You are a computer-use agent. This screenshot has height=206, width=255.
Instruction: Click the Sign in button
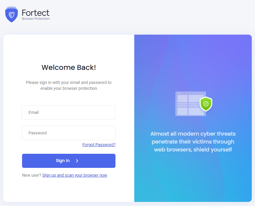coord(69,161)
